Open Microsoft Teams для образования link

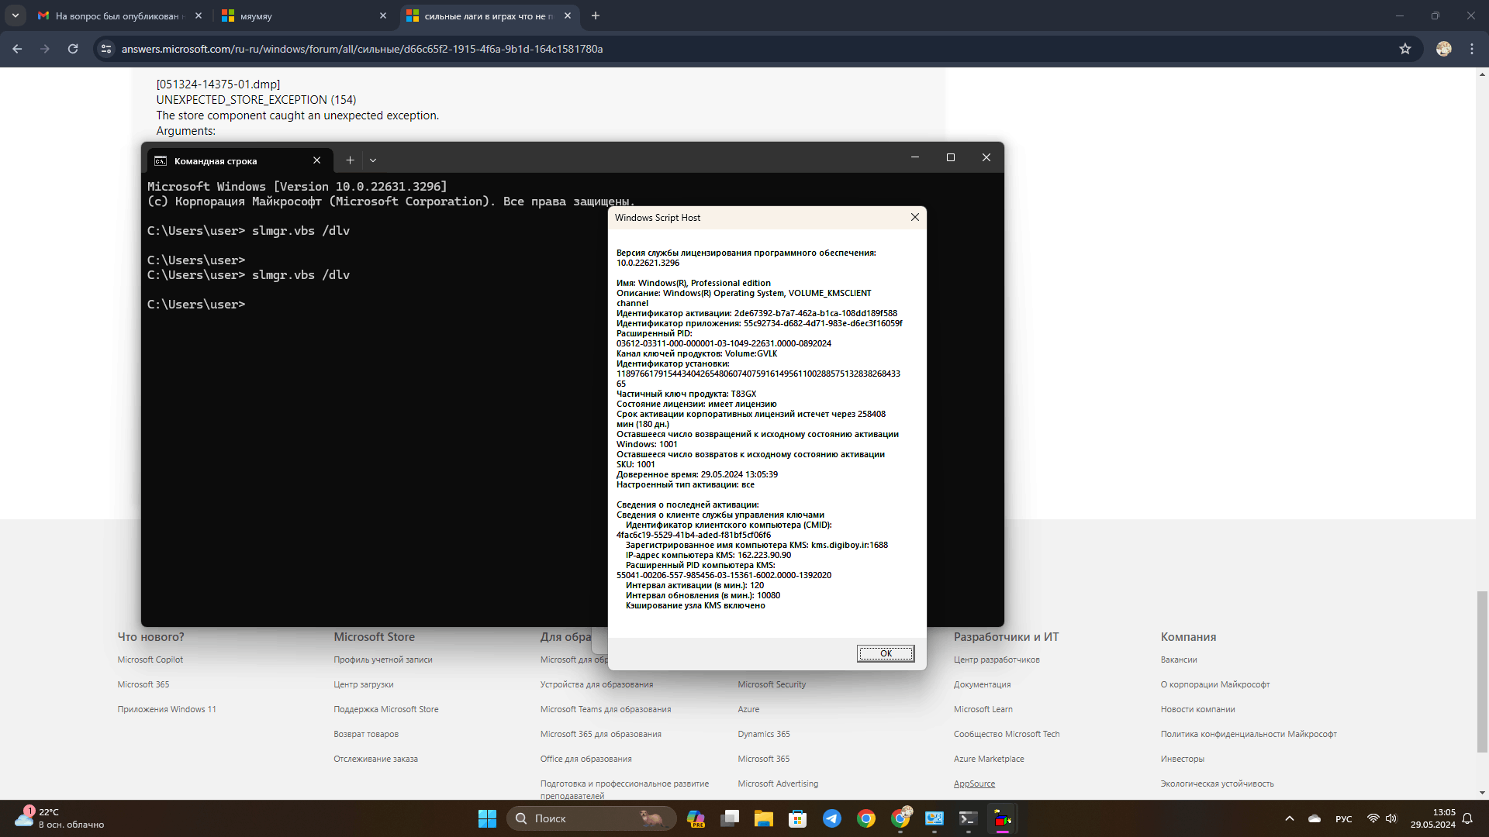(x=606, y=709)
